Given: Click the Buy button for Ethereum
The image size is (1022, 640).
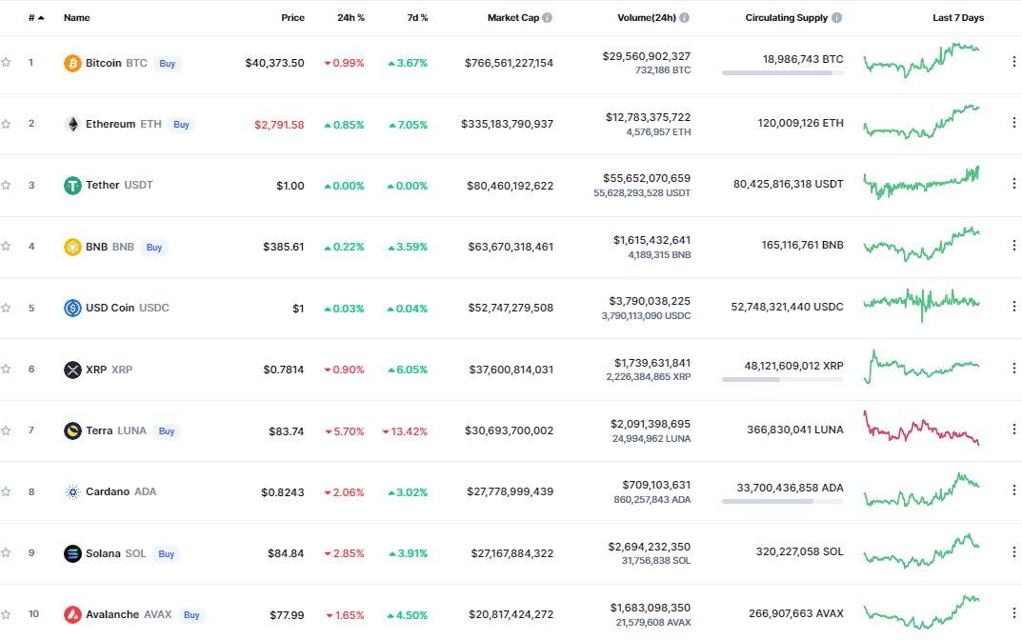Looking at the screenshot, I should pyautogui.click(x=181, y=125).
